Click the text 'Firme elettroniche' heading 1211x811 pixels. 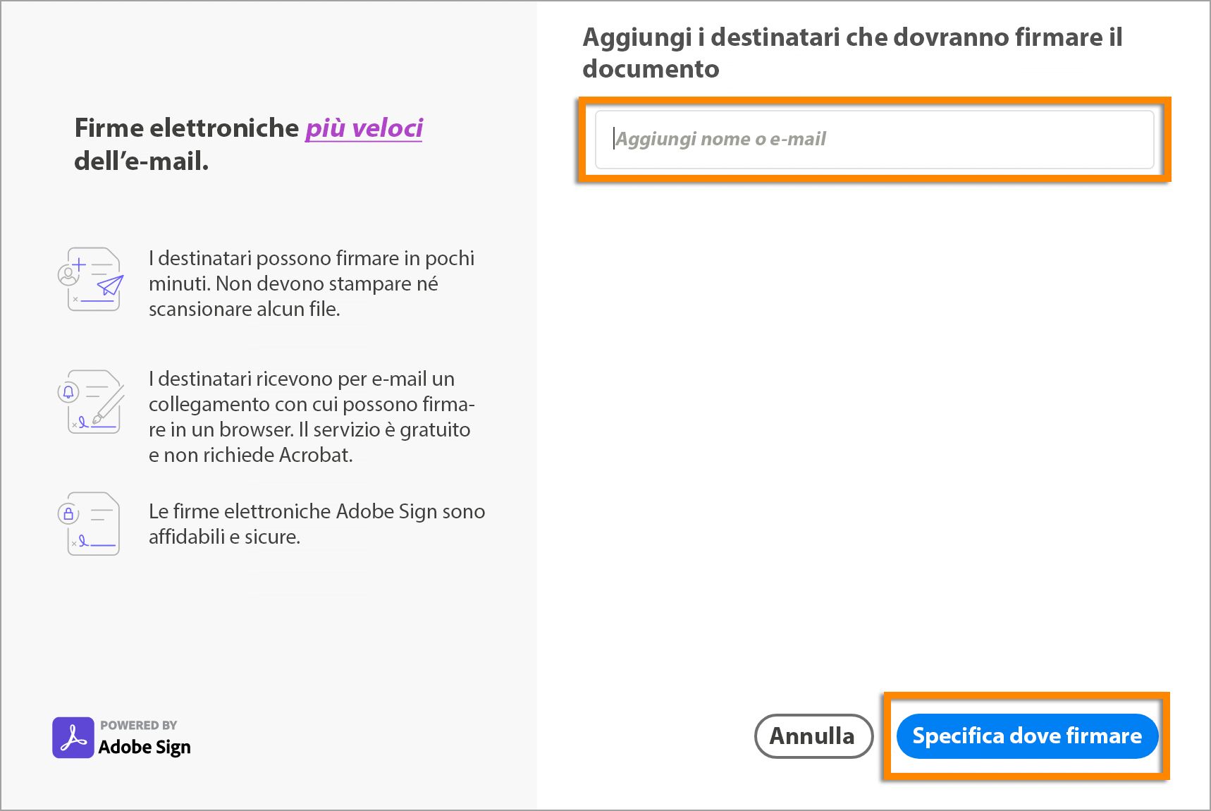pos(186,128)
